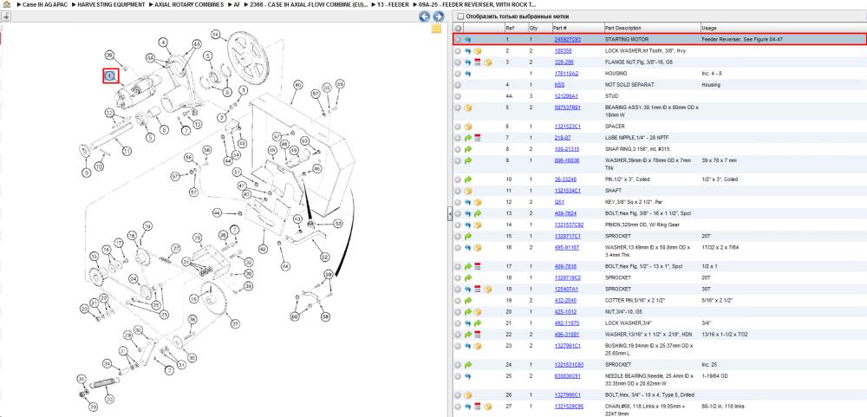Click callout 37 on the diagram

[236, 323]
